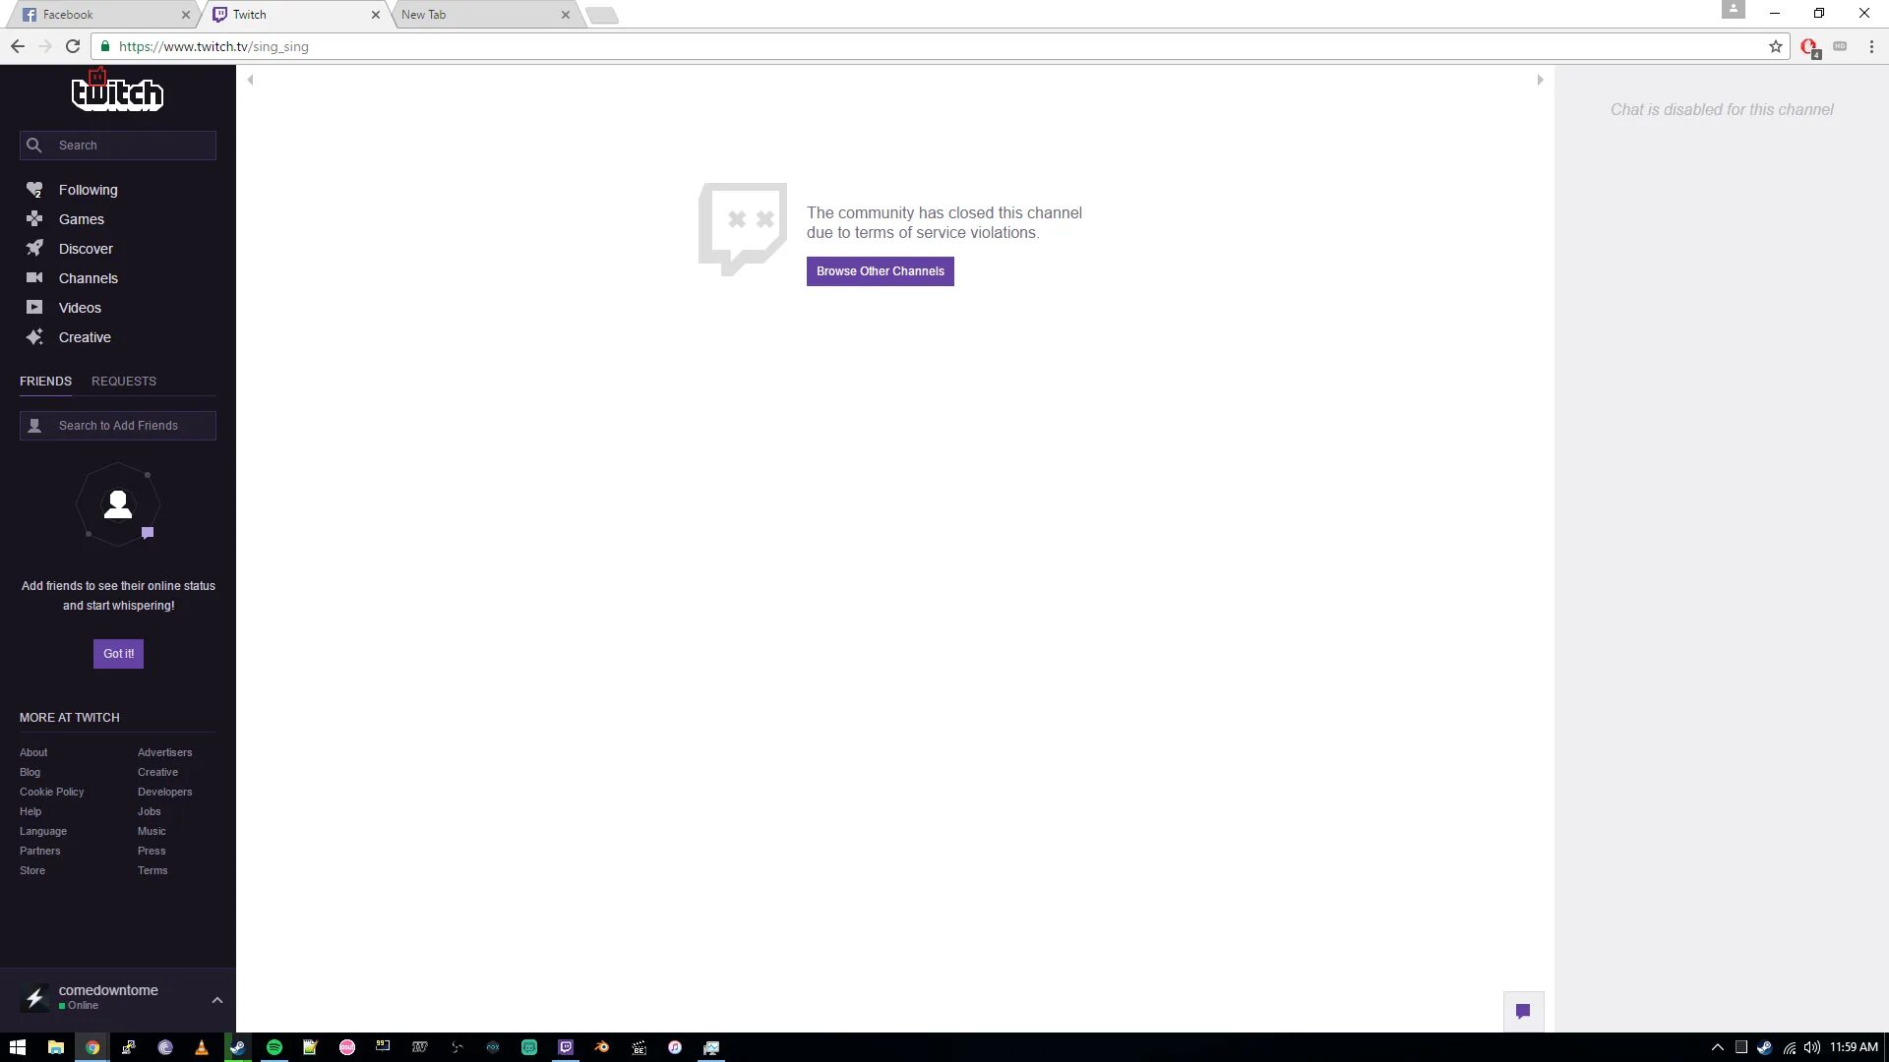Open the Following section

pyautogui.click(x=87, y=190)
